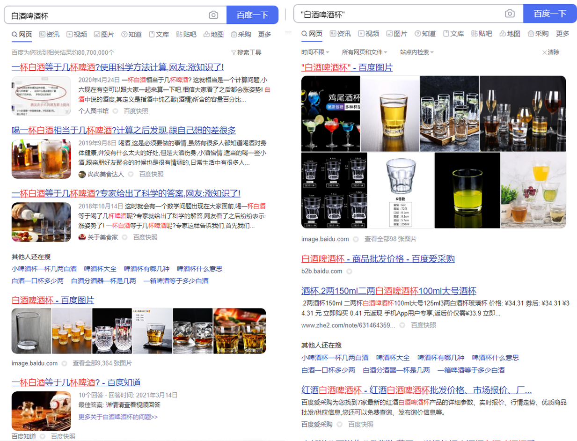This screenshot has width=577, height=441.
Task: Click the small arrow icon next to b2b.baidu.com
Action: [349, 272]
